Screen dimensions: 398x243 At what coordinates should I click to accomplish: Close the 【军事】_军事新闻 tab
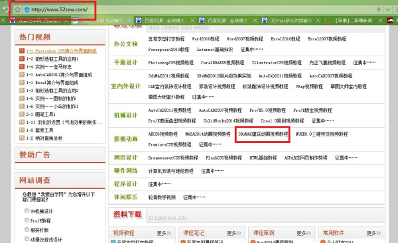coord(380,21)
